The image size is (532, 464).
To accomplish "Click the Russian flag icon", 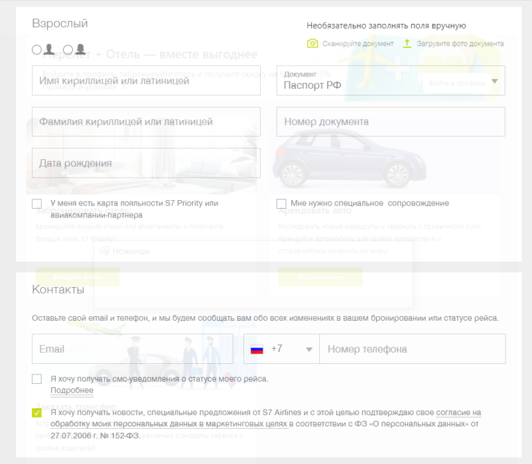I will pos(257,349).
